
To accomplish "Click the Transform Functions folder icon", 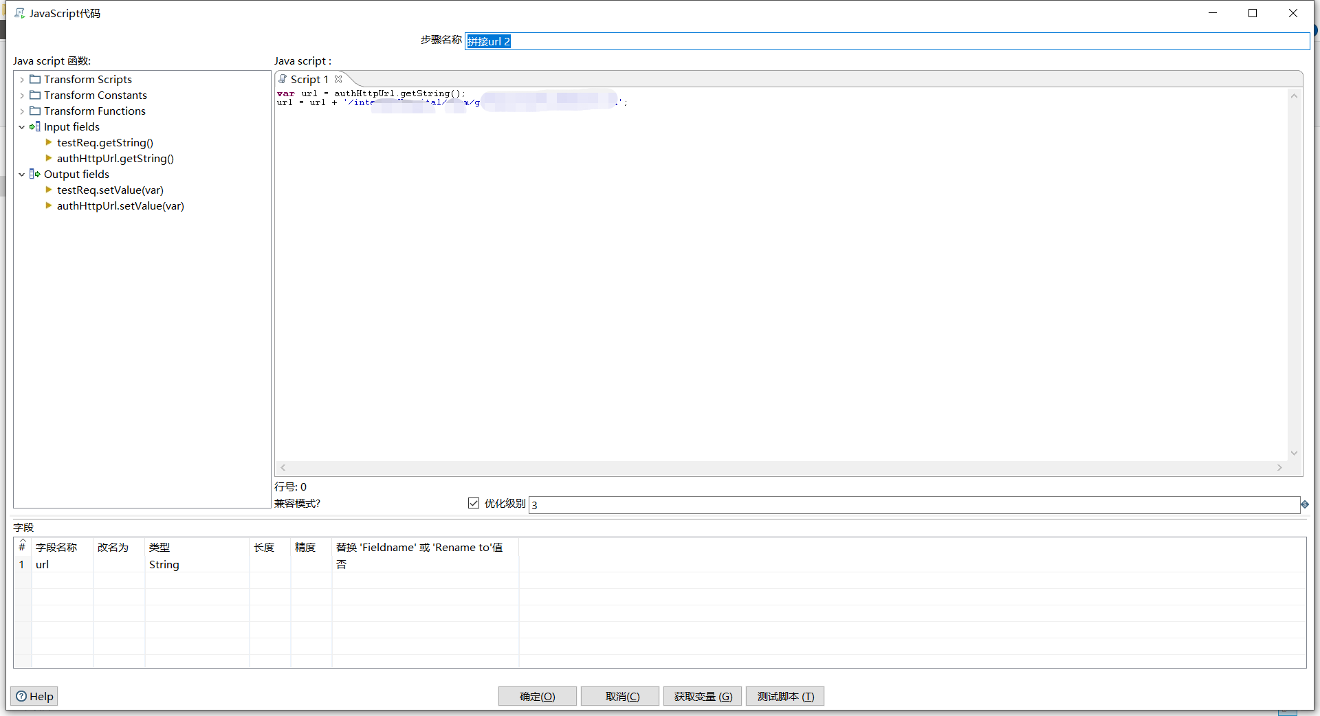I will (36, 111).
